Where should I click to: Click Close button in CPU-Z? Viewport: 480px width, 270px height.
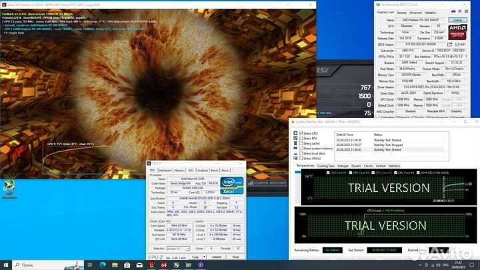235,257
